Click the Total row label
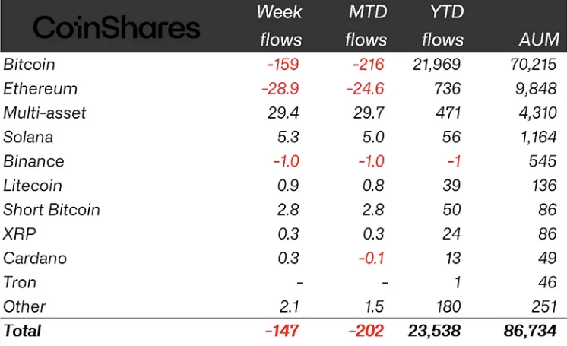Screen dimensions: 567x346 (23, 331)
